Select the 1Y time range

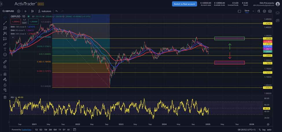pyautogui.click(x=60, y=130)
